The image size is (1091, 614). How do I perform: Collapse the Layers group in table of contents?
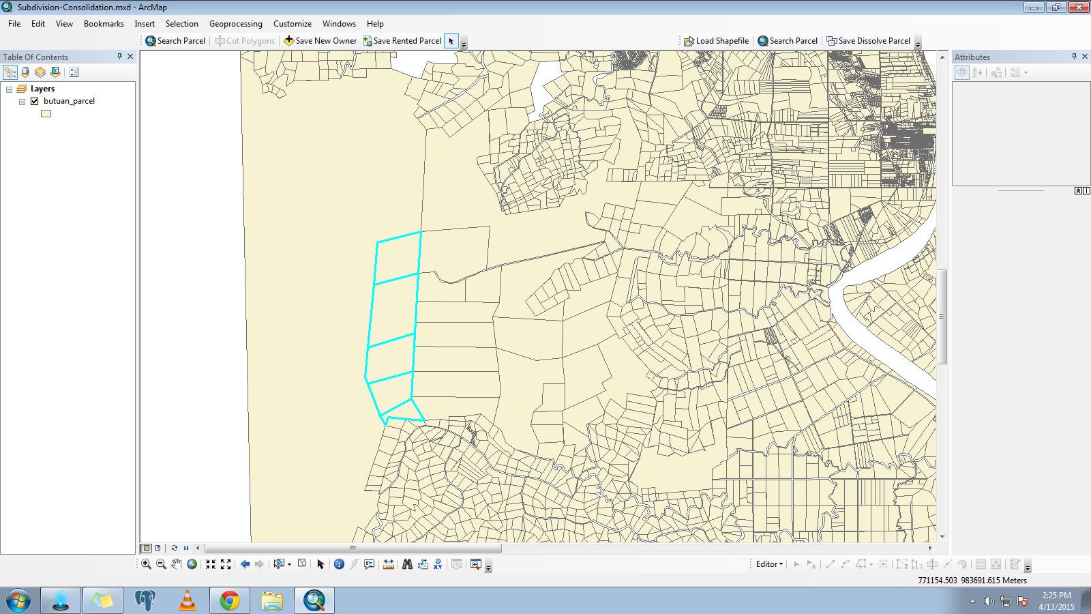[10, 89]
